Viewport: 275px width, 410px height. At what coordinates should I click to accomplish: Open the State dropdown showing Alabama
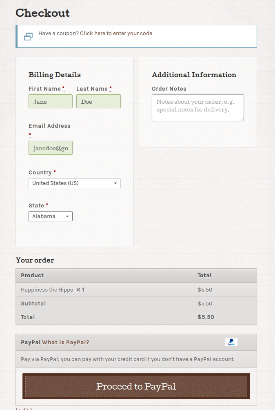(x=51, y=216)
